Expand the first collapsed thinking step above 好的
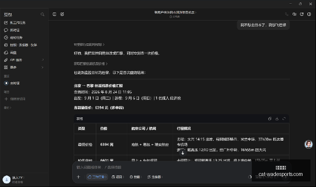 (x=89, y=45)
